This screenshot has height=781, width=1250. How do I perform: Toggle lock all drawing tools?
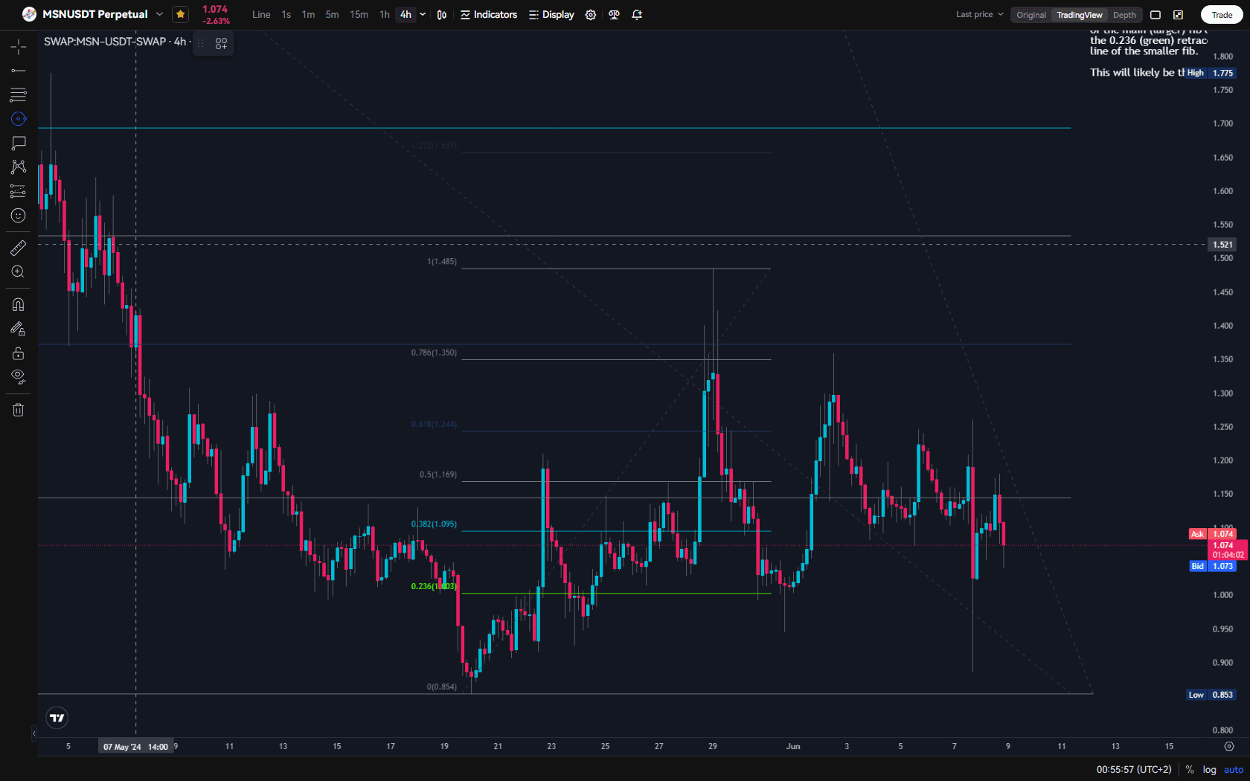(x=19, y=353)
